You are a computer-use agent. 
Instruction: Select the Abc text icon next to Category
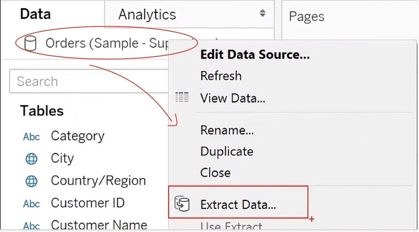click(x=31, y=137)
